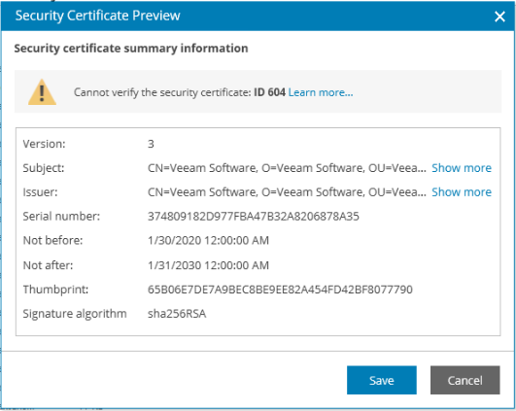
Task: Open the Learn more link
Action: pos(321,92)
